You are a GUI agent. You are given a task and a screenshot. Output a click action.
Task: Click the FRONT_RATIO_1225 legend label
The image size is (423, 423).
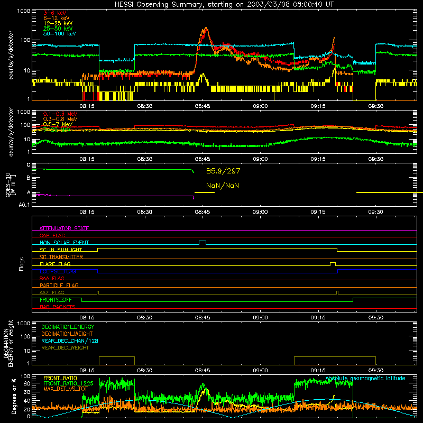(68, 383)
